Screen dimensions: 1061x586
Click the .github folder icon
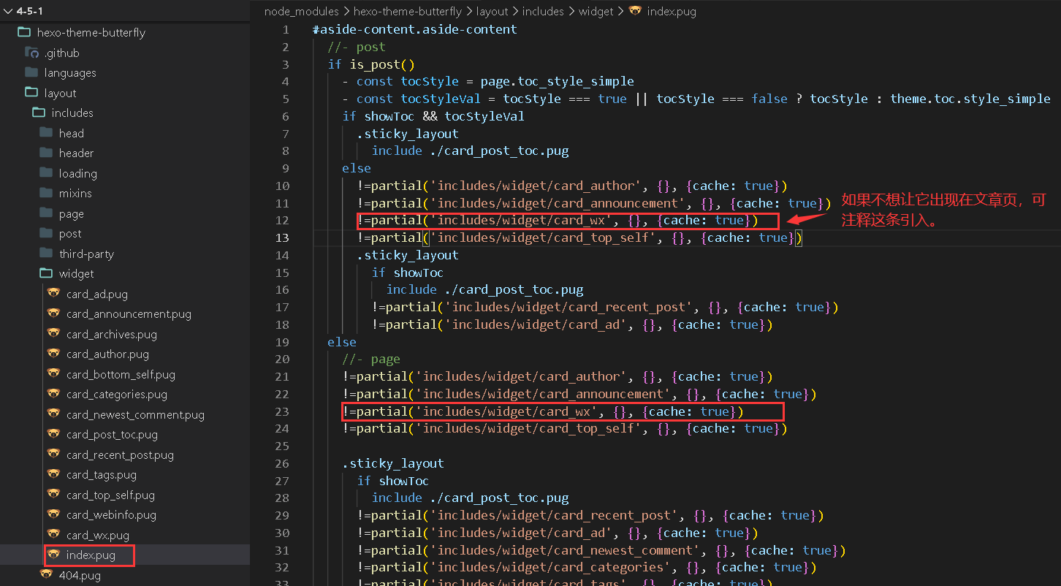[31, 53]
